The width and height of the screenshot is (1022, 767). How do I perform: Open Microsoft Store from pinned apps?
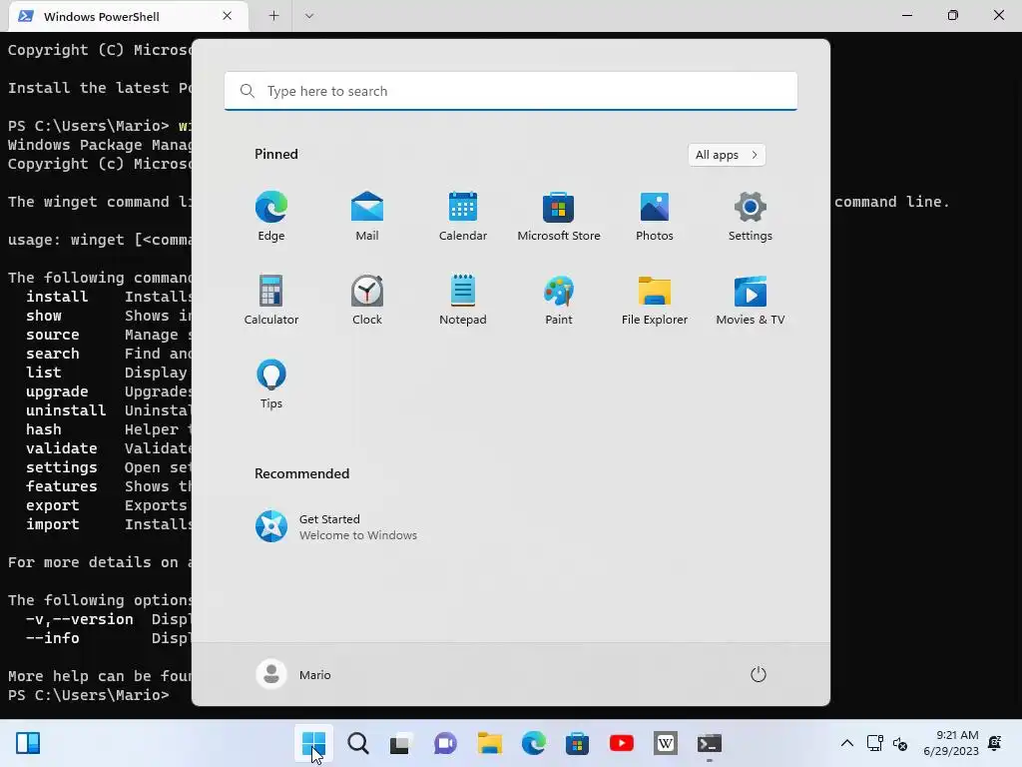point(559,216)
